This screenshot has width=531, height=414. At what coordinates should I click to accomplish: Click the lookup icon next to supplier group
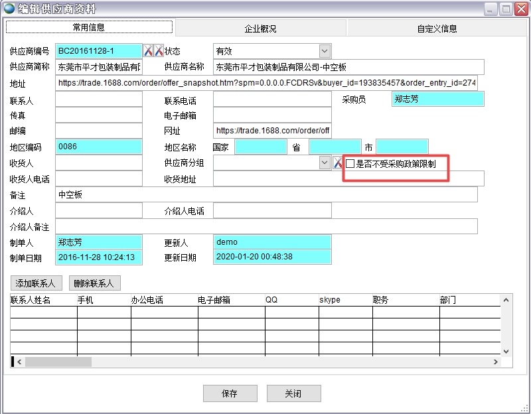click(x=338, y=162)
